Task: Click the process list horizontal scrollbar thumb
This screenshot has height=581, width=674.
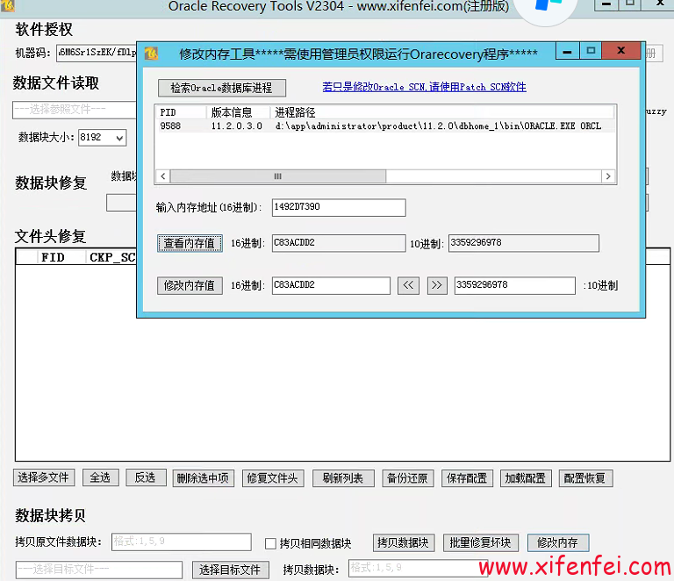Action: (x=278, y=176)
